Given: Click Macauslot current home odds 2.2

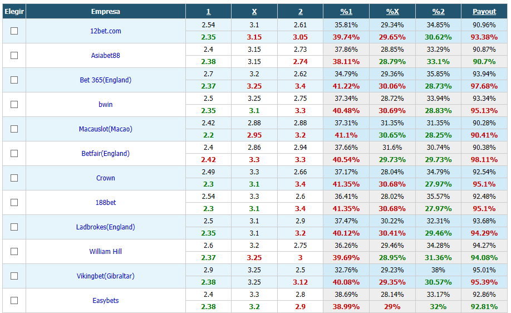Looking at the screenshot, I should 209,135.
